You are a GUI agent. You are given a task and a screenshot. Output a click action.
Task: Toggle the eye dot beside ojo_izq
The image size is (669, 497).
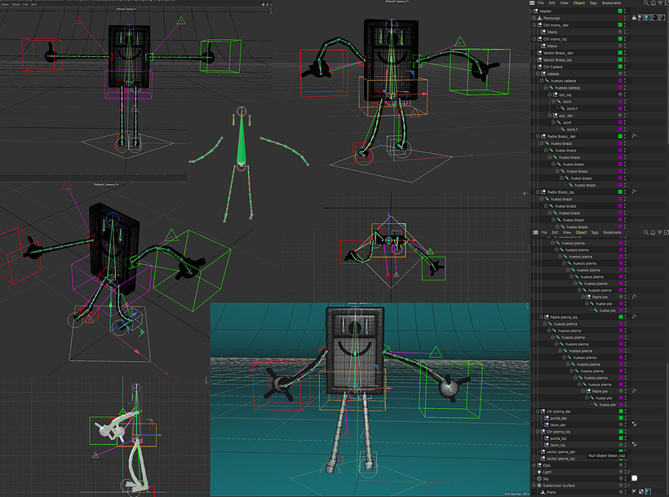tap(620, 95)
